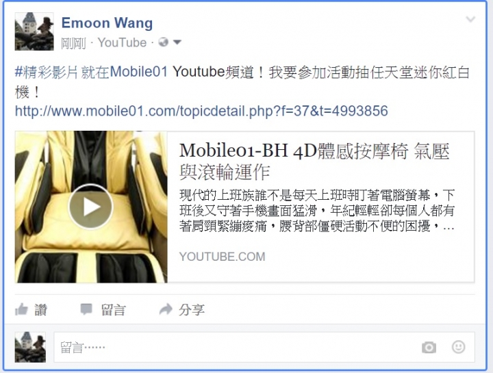This screenshot has width=493, height=373.
Task: Click the #精彩影片 hashtag
Action: 47,72
